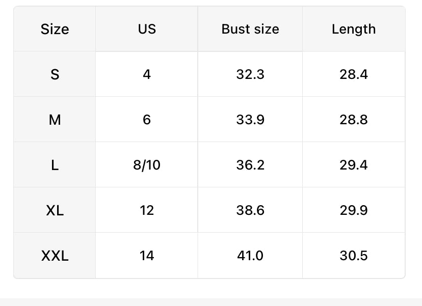
Task: Click the Size column header
Action: click(55, 29)
